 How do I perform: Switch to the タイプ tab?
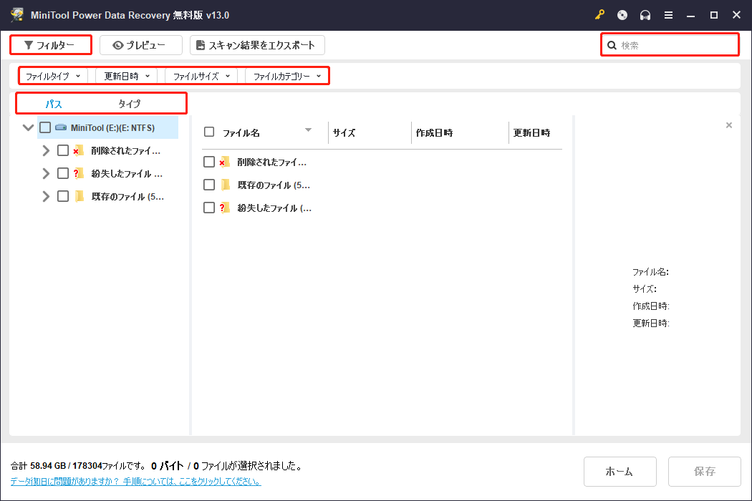[x=129, y=104]
